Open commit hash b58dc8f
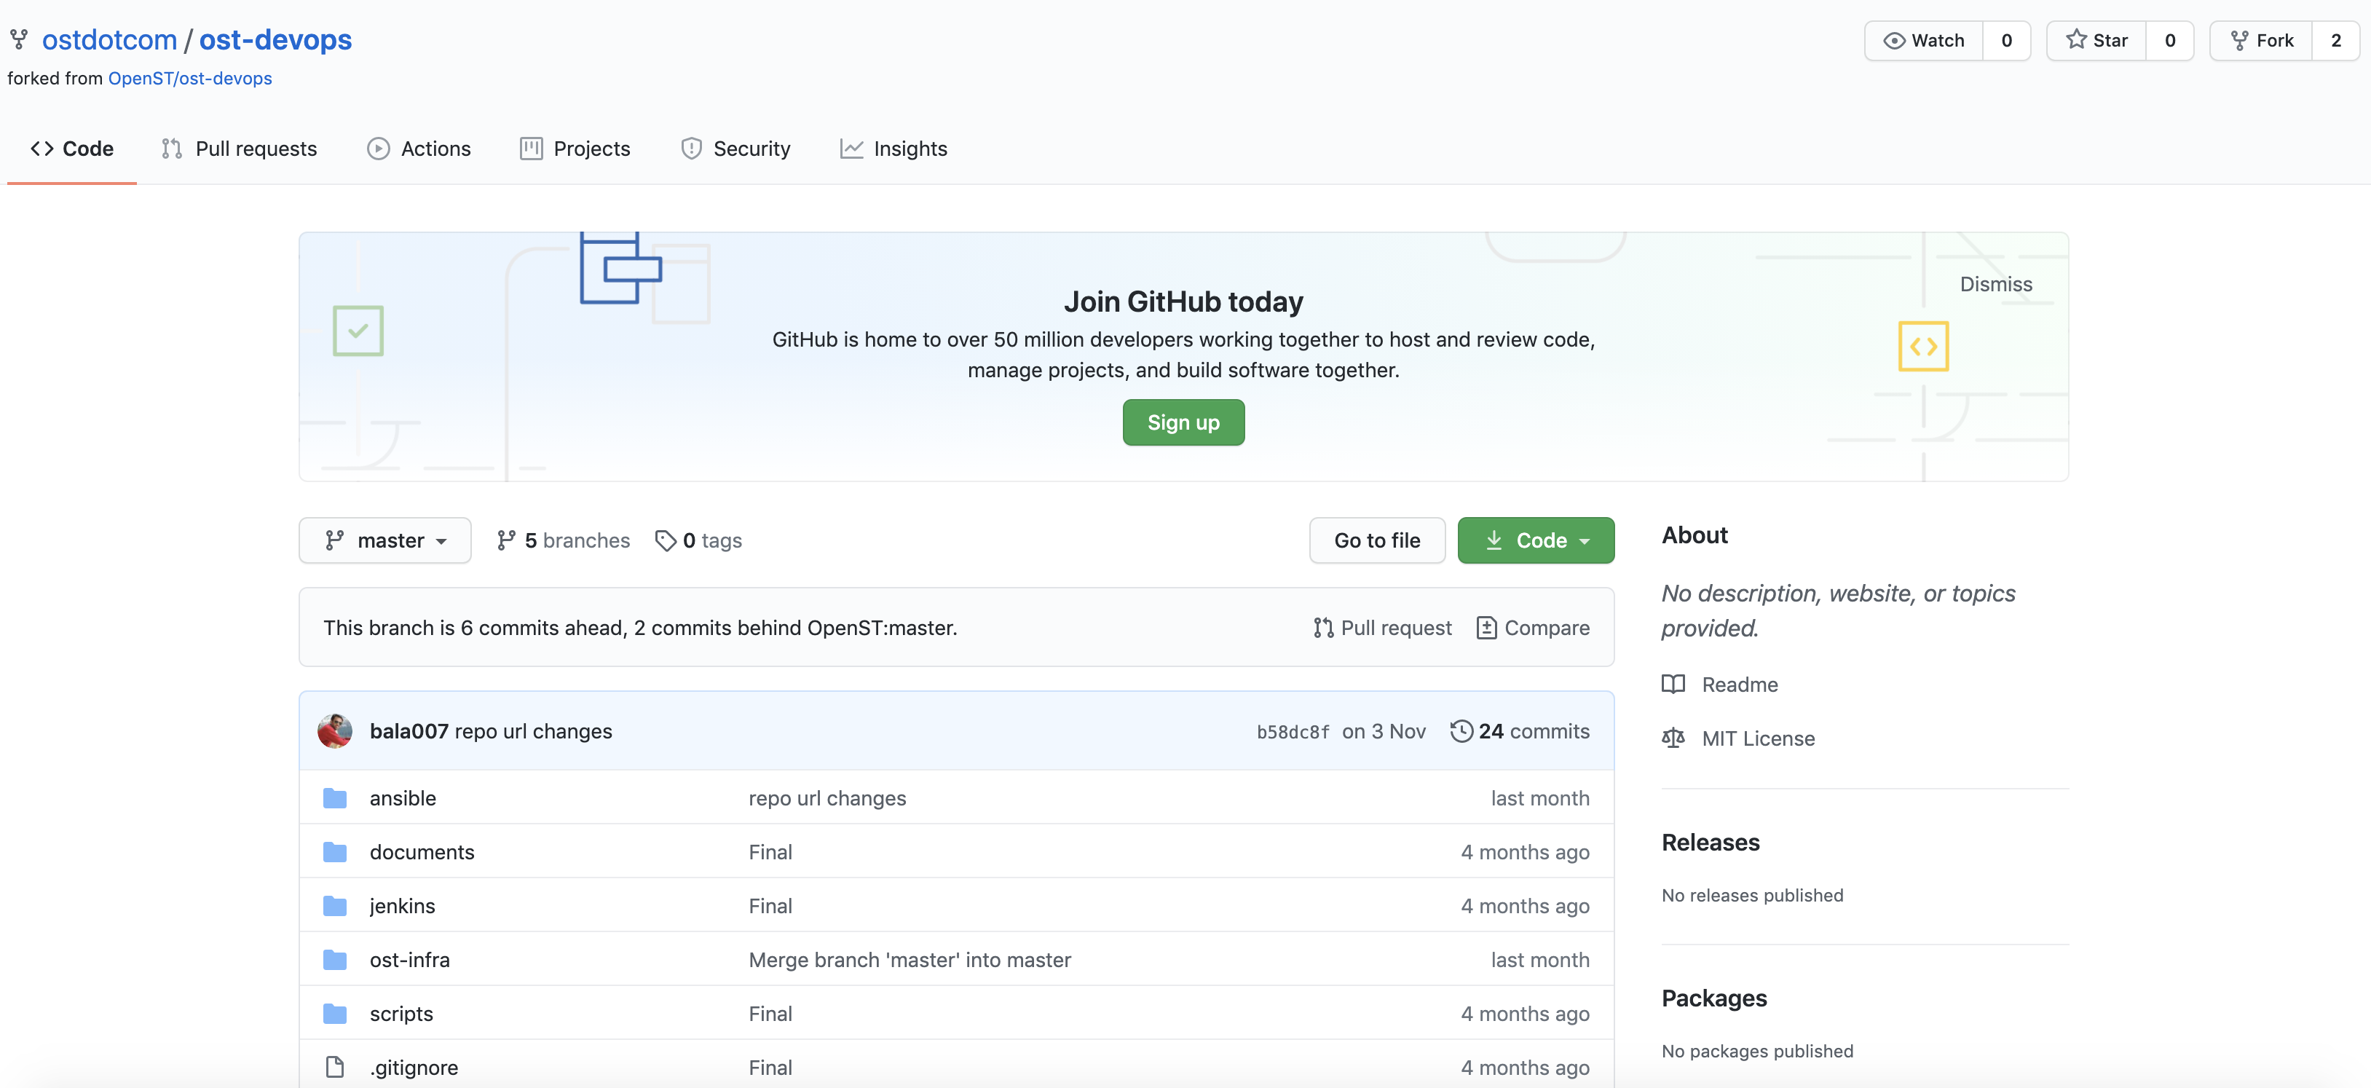The height and width of the screenshot is (1088, 2371). (x=1293, y=732)
